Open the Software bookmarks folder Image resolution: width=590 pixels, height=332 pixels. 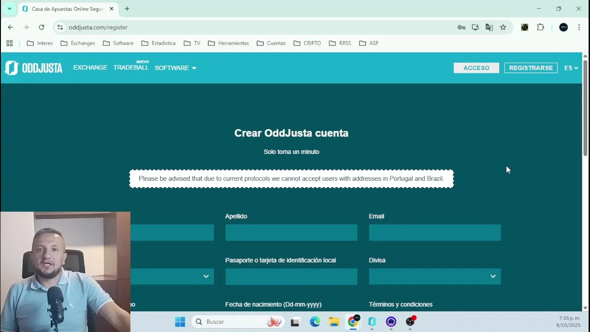tap(118, 43)
